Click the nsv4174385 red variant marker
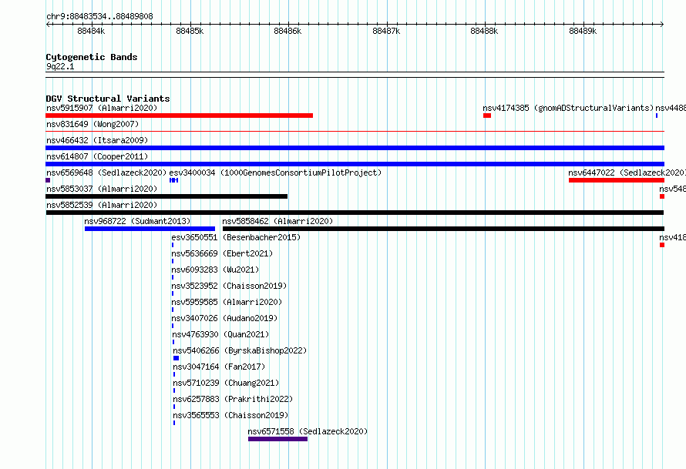686x469 pixels. (x=487, y=116)
